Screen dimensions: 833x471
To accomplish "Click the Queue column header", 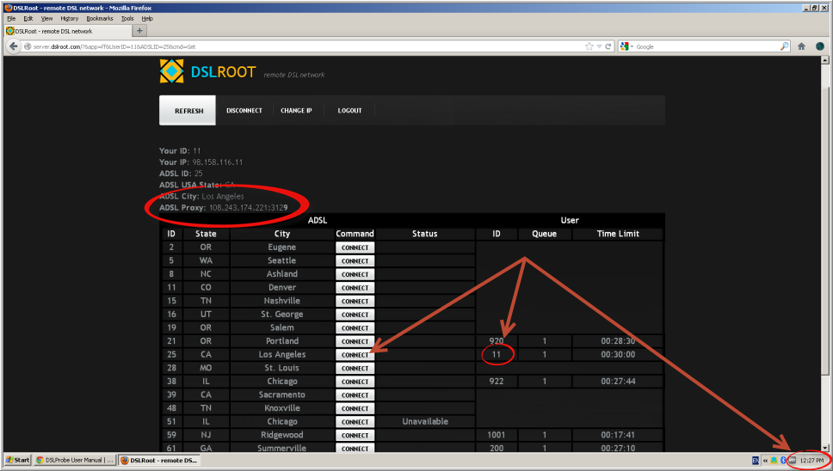I will pyautogui.click(x=545, y=234).
